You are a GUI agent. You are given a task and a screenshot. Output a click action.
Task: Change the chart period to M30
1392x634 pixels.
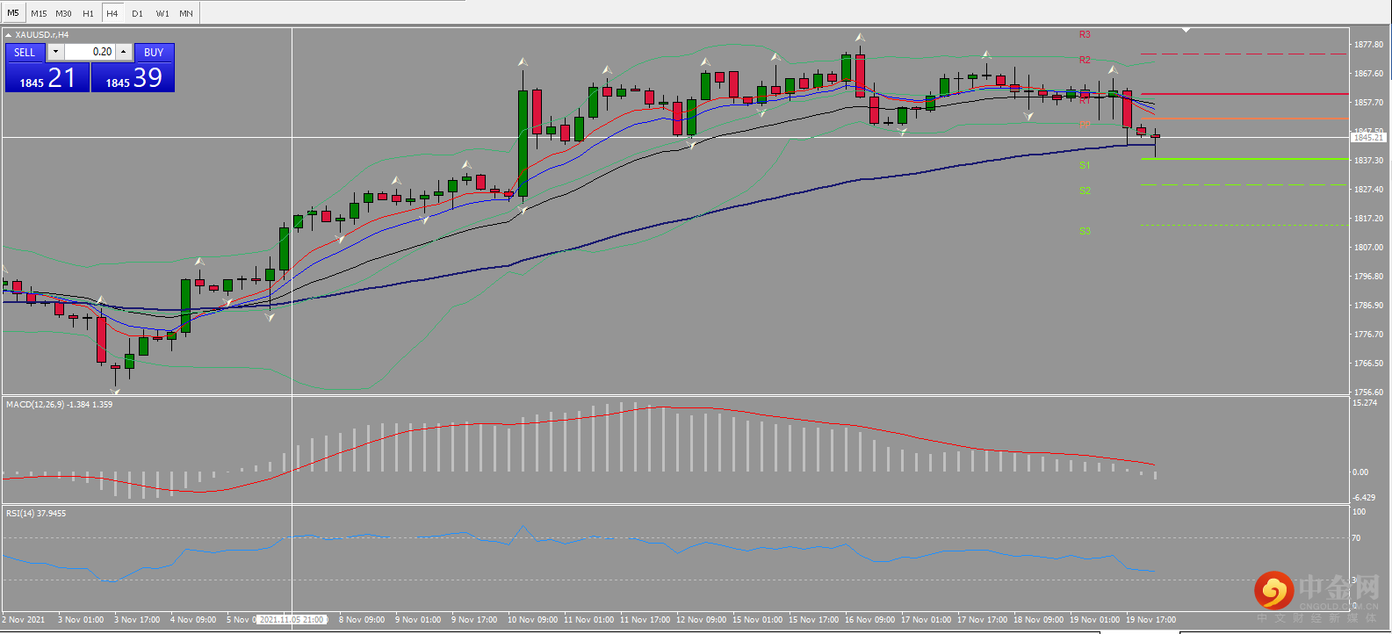(x=63, y=14)
